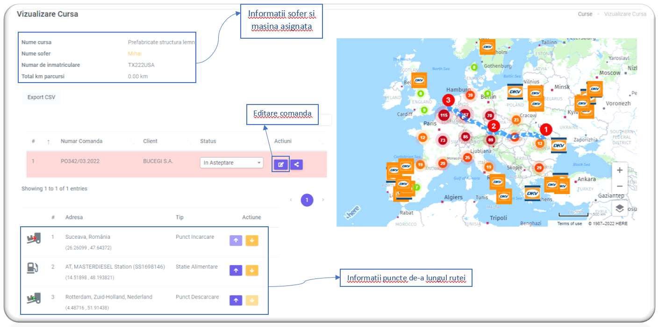Click the Prefabricate structura lemn trip name
This screenshot has height=327, width=659.
(x=161, y=42)
